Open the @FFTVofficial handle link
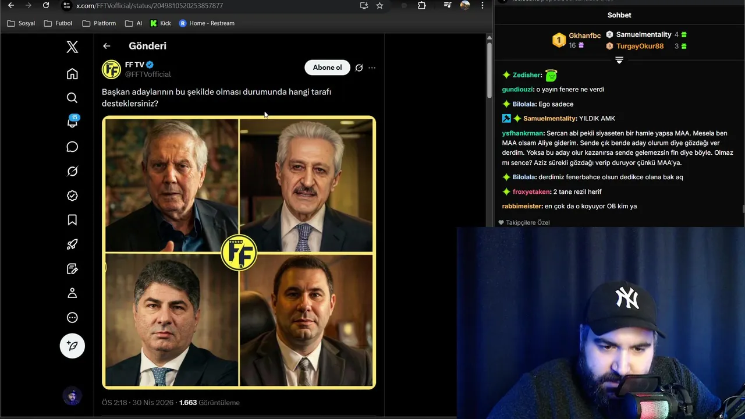745x419 pixels. pos(148,74)
